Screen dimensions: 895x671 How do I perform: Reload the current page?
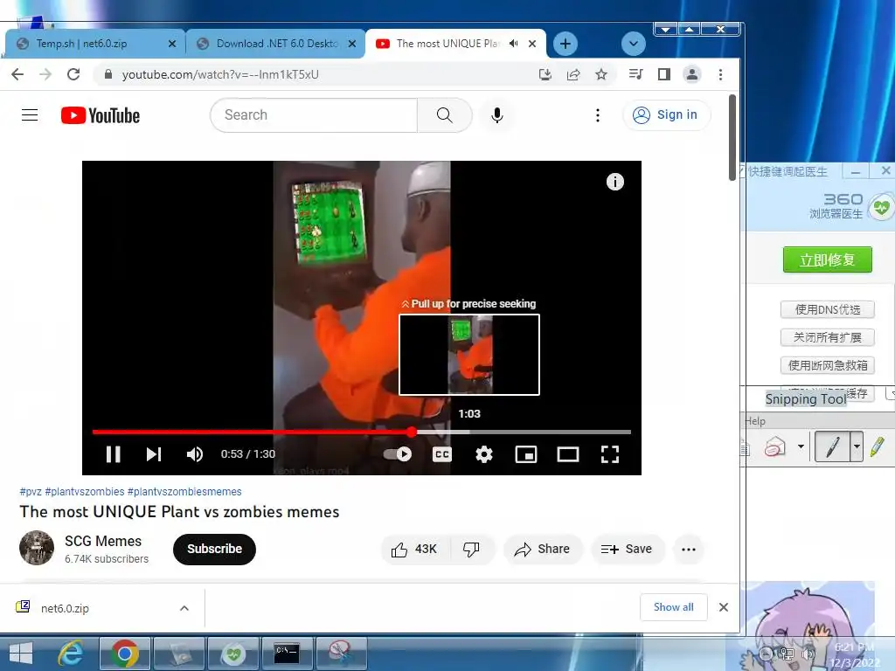coord(73,74)
